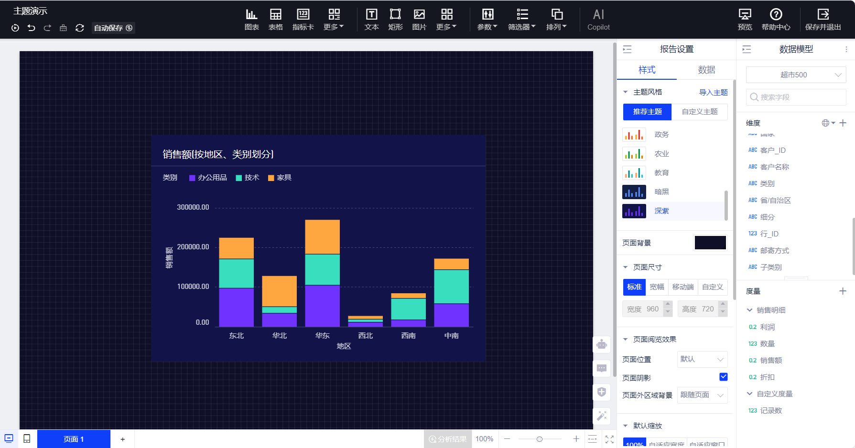Open the 页面位置 默认 dropdown

(702, 359)
